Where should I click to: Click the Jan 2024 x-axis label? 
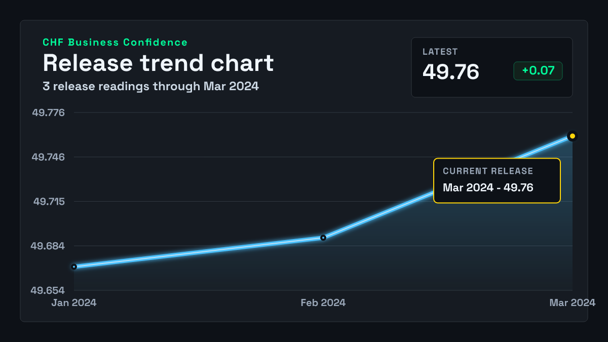(74, 302)
